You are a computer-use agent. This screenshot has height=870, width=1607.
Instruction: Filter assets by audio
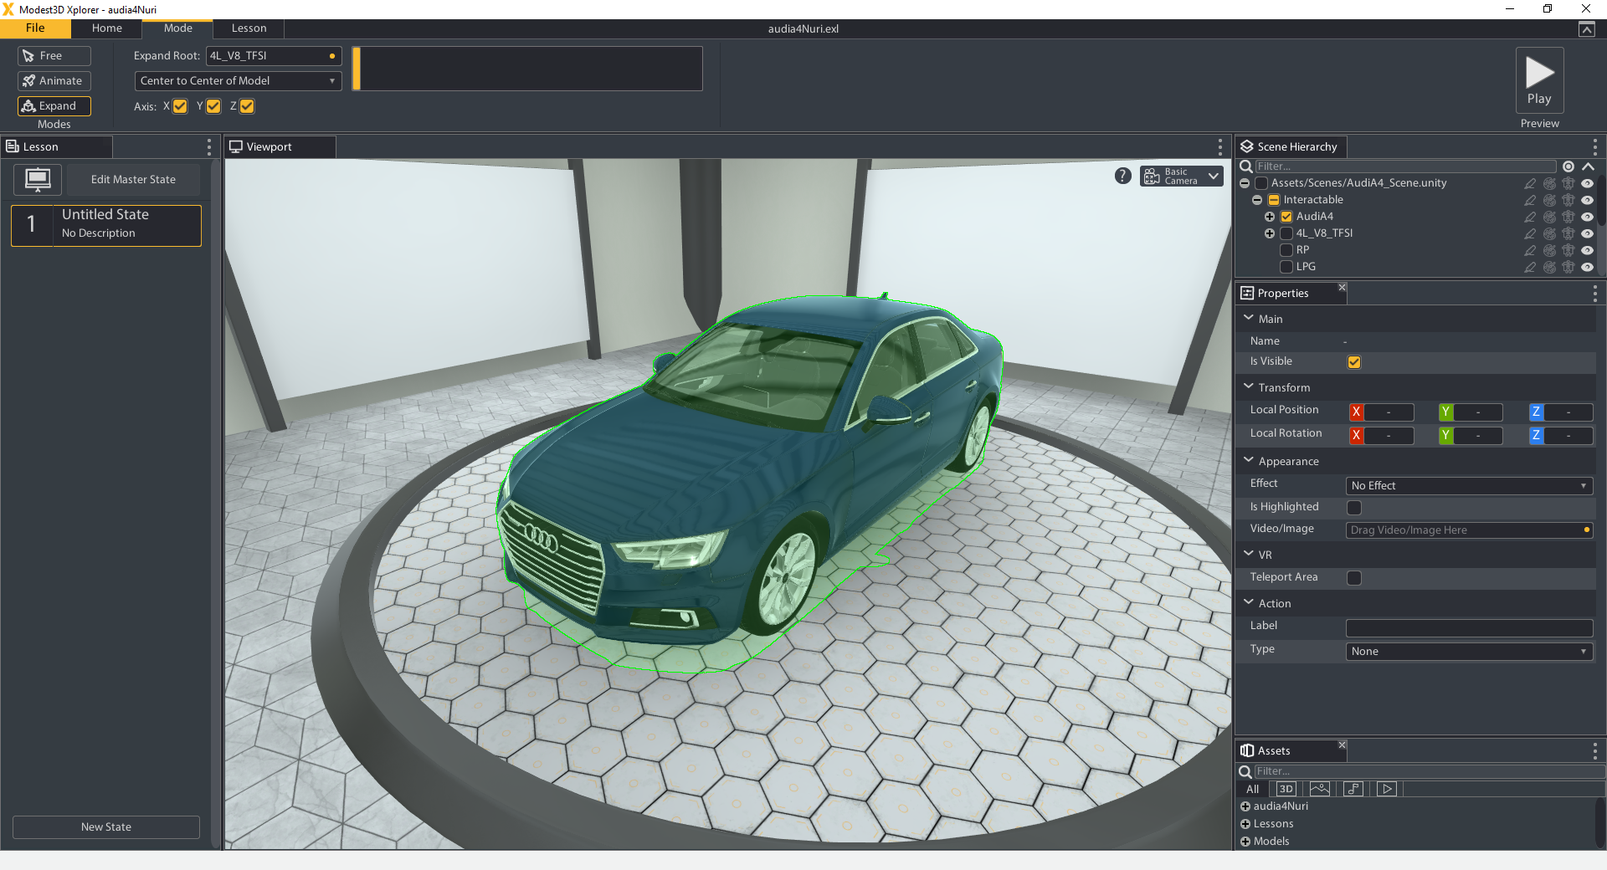(x=1353, y=789)
